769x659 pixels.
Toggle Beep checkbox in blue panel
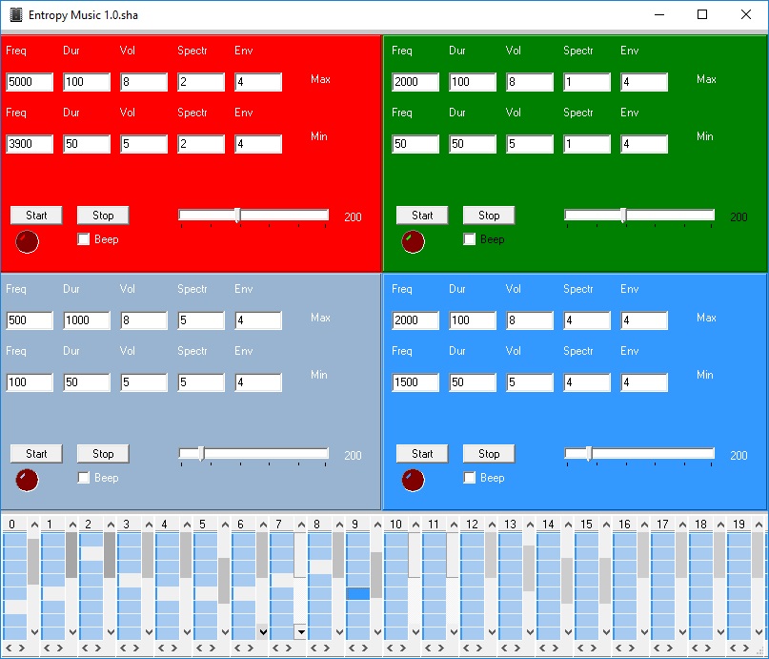[469, 478]
